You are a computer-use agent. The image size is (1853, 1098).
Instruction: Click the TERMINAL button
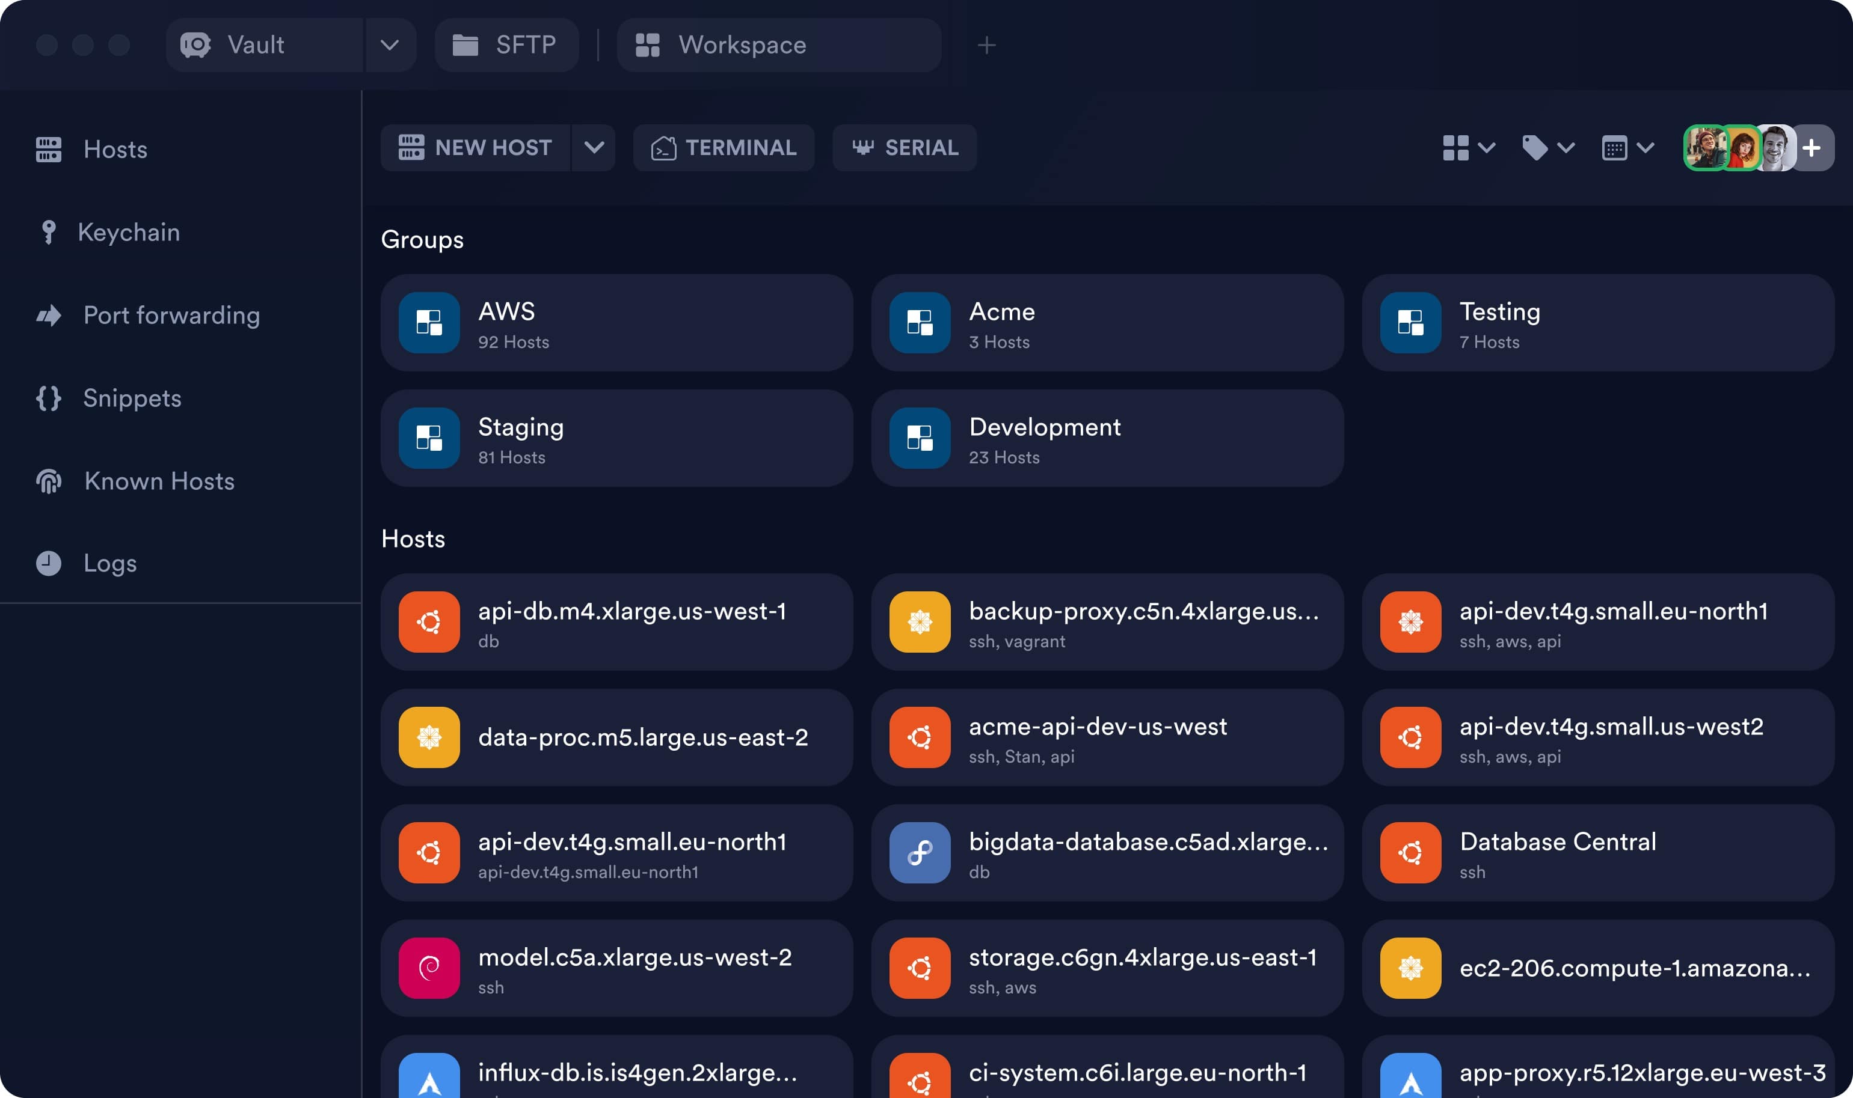click(x=724, y=148)
